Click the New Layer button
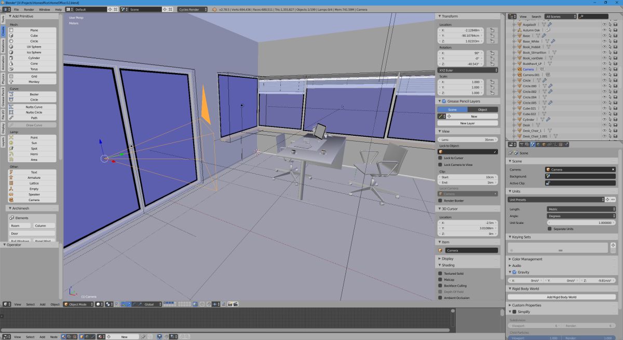Screen dimensions: 623x340 tap(468, 123)
